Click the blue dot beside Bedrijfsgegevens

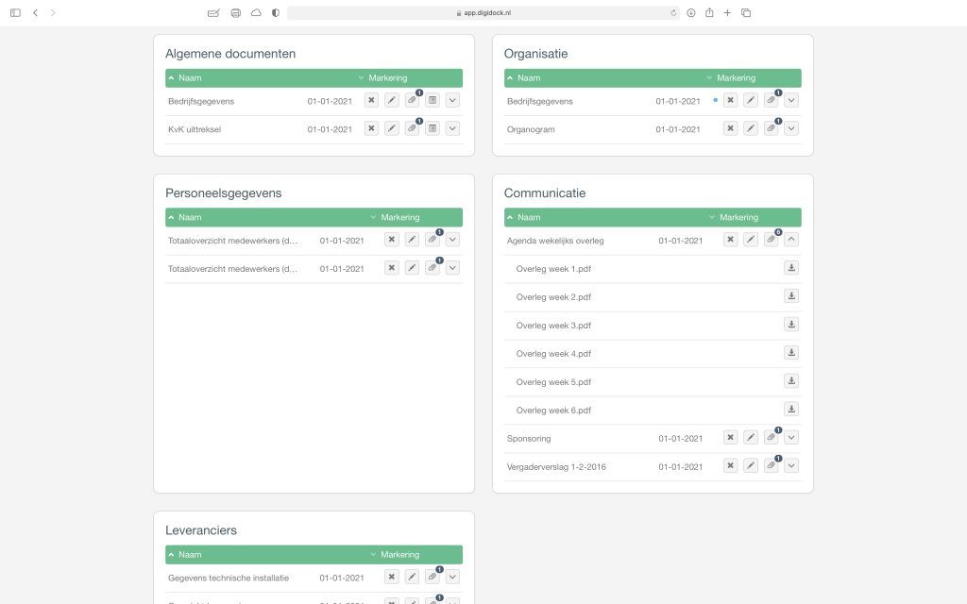pos(715,100)
